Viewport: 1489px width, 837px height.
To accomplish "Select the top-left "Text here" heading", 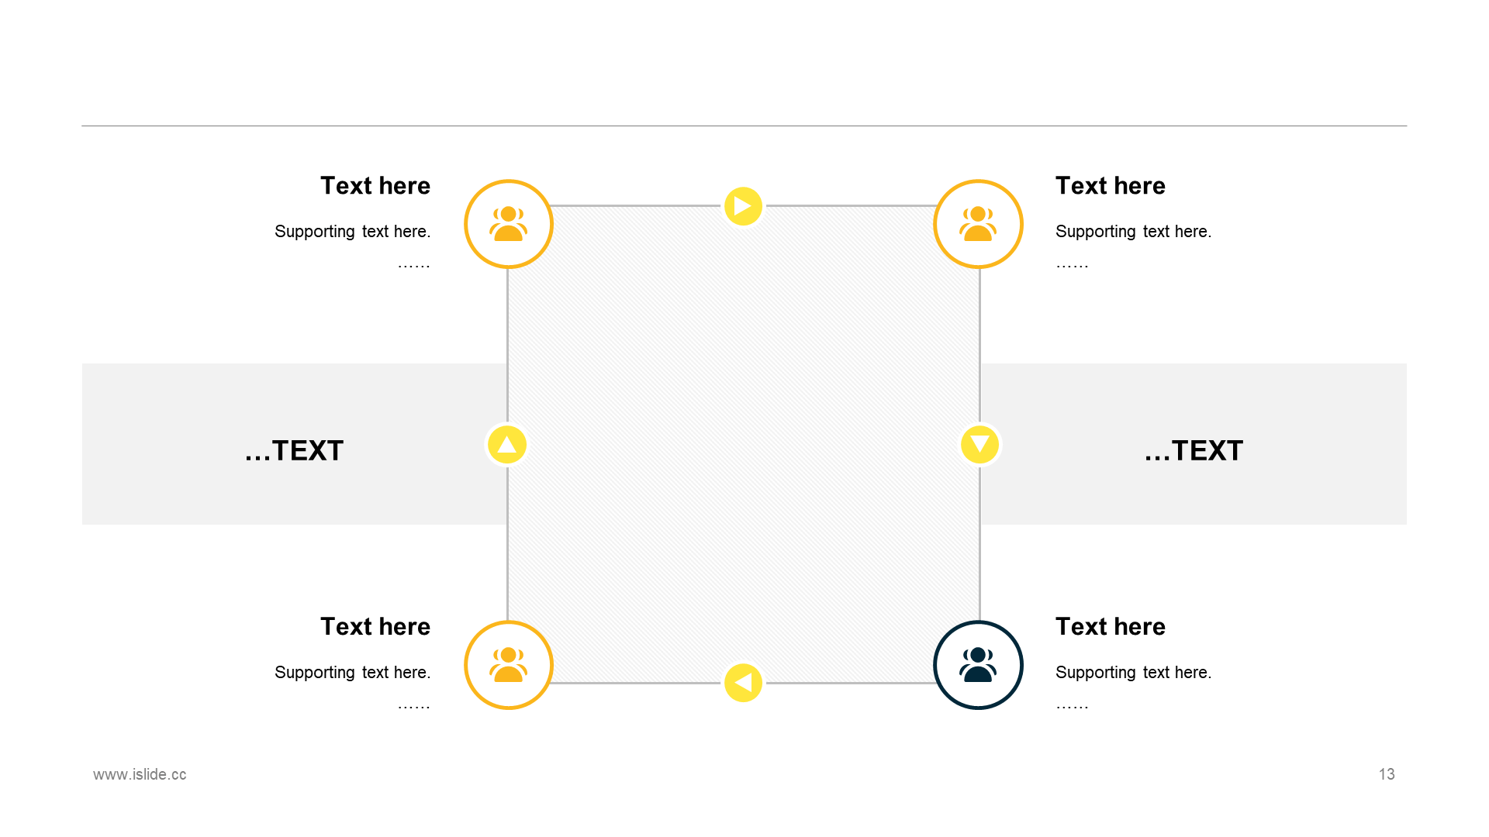I will tap(375, 186).
